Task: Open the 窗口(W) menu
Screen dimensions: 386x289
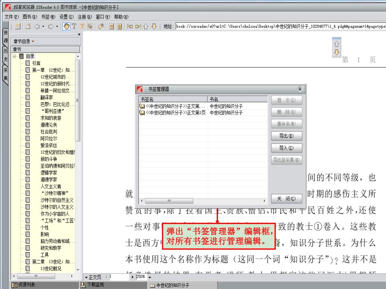Action: tap(103, 17)
